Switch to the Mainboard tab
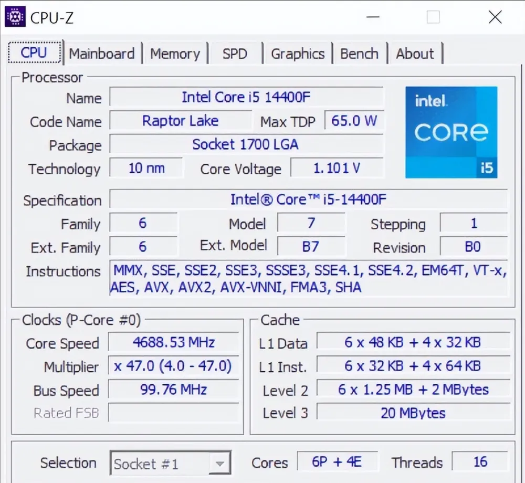Image resolution: width=525 pixels, height=483 pixels. pyautogui.click(x=102, y=54)
